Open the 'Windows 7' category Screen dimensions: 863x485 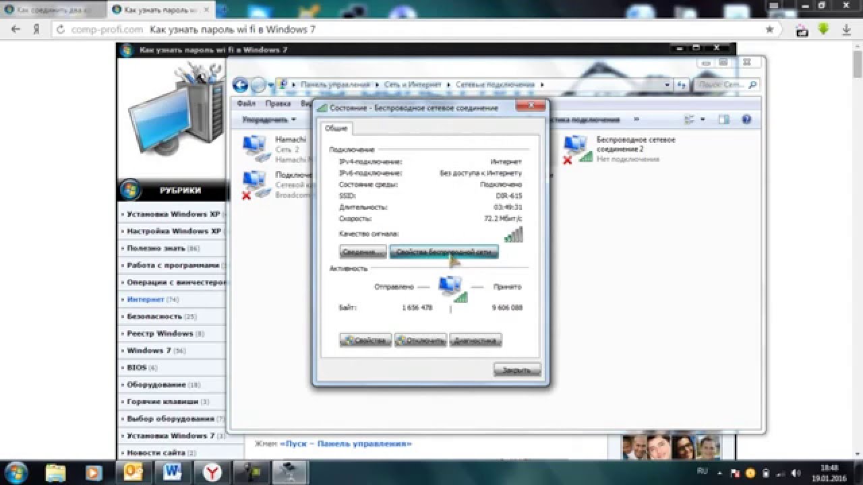click(149, 350)
